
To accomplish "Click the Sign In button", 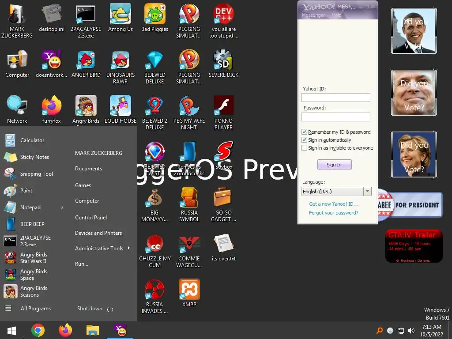I will click(335, 165).
